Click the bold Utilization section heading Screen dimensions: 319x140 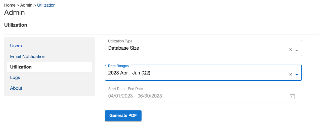[x=16, y=25]
